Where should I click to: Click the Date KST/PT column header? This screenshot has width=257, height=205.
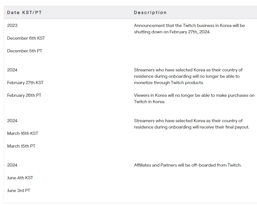pyautogui.click(x=24, y=12)
